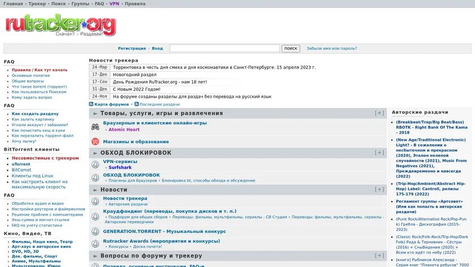This screenshot has height=267, width=475.
Task: Click the feed icon beside Последние раздачи
Action: [x=137, y=104]
